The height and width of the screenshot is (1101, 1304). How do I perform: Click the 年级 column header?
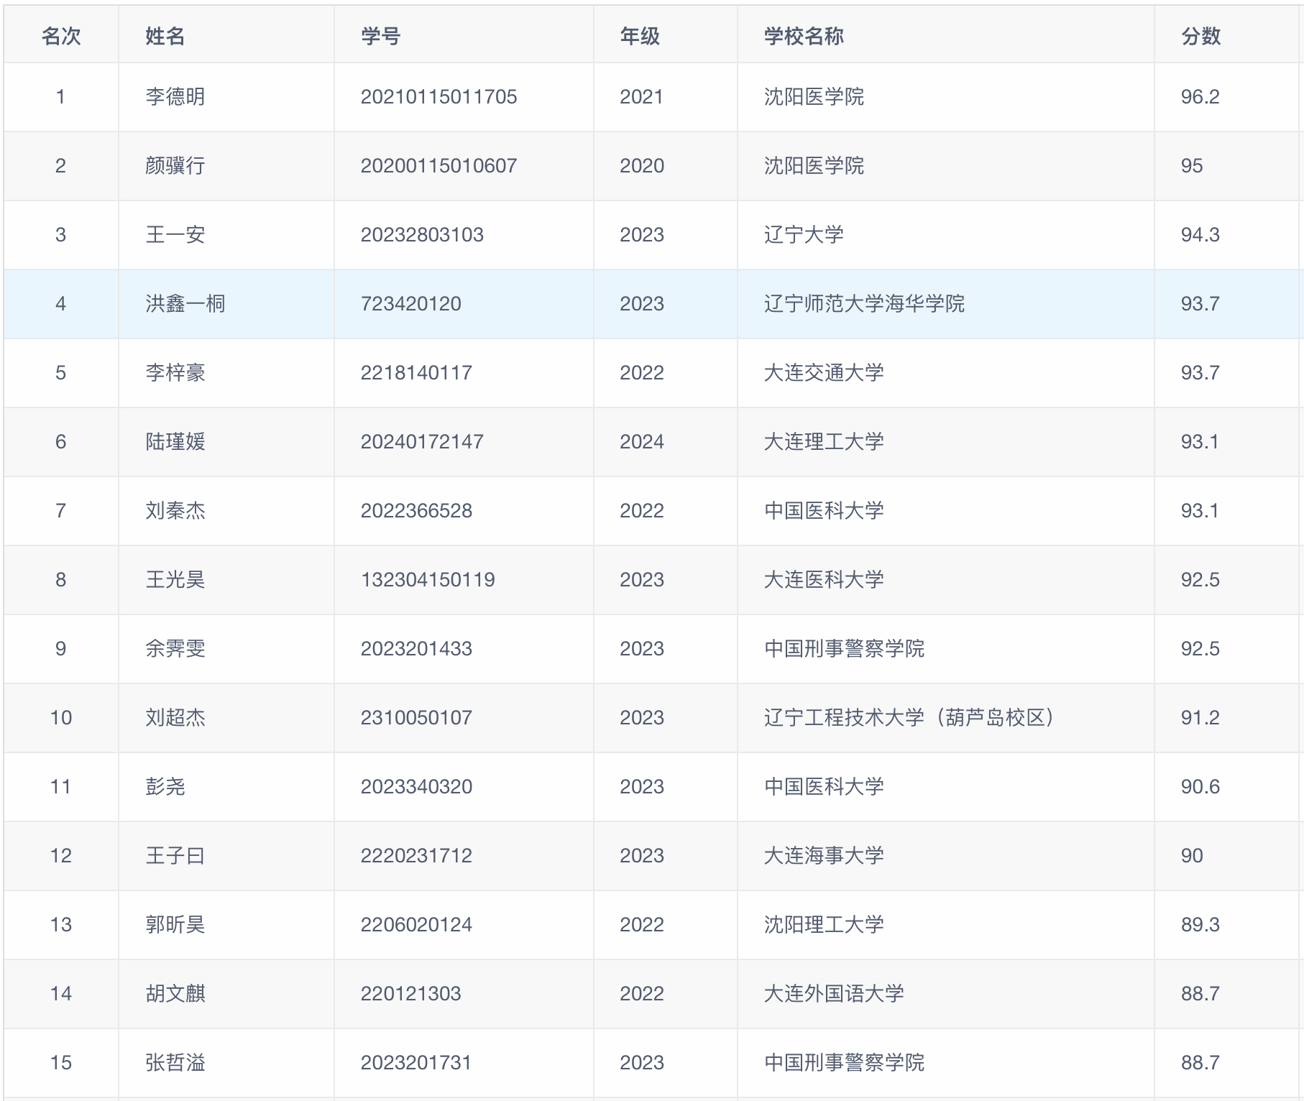(640, 36)
